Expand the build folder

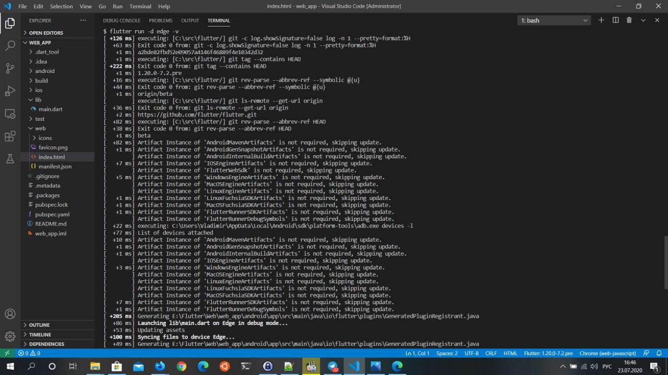pos(58,81)
